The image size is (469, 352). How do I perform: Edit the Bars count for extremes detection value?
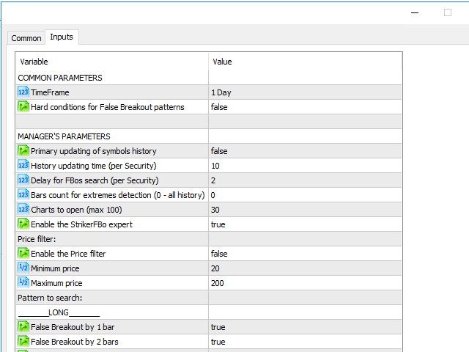[x=304, y=195]
